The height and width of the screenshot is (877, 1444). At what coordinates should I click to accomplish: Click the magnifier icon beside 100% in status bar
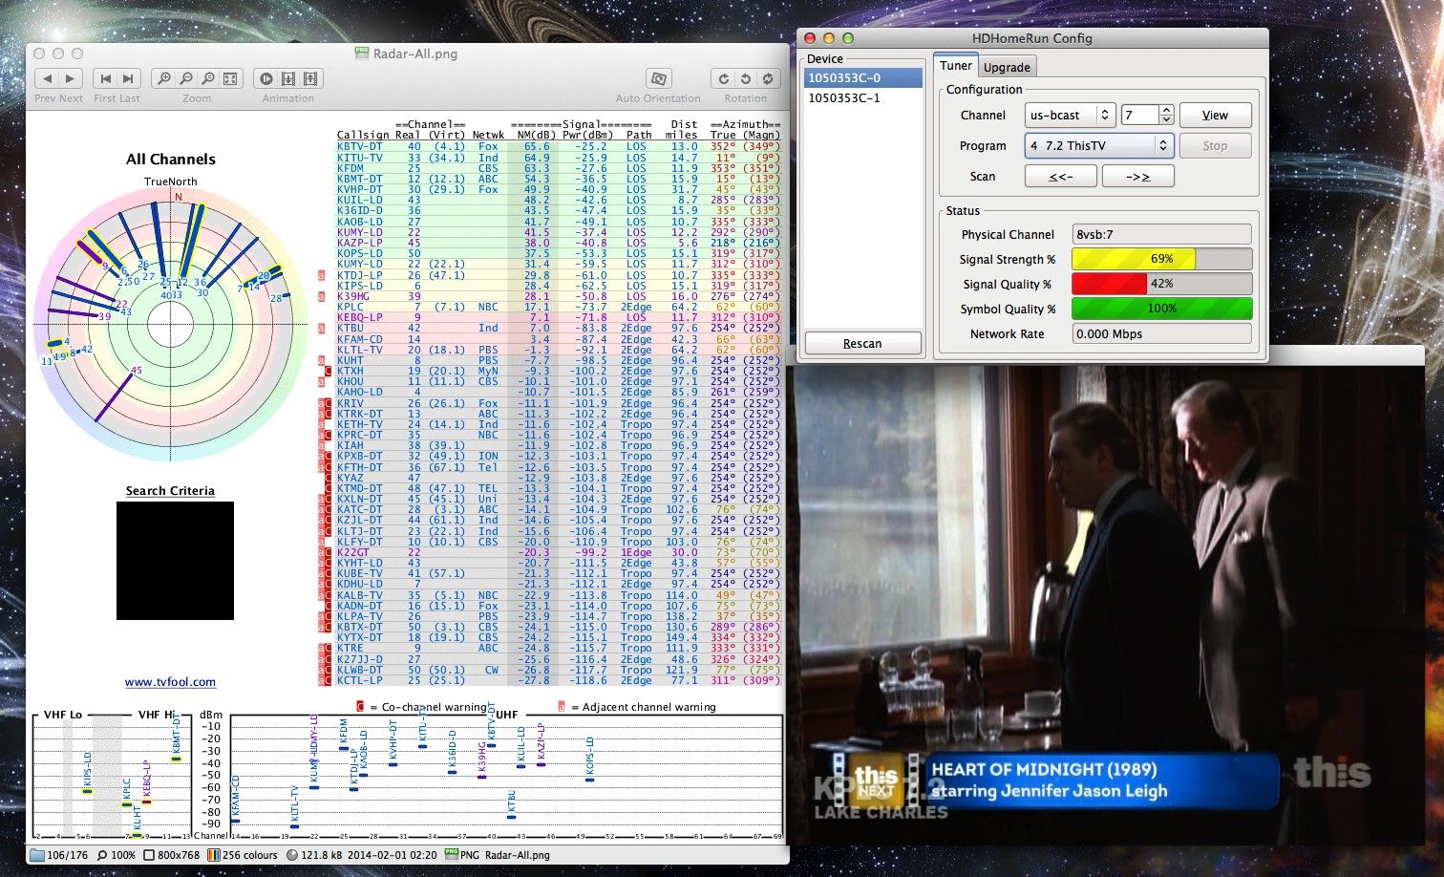click(102, 855)
